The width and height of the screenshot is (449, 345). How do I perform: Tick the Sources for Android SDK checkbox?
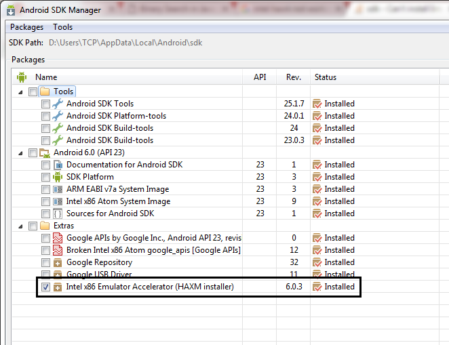(45, 214)
